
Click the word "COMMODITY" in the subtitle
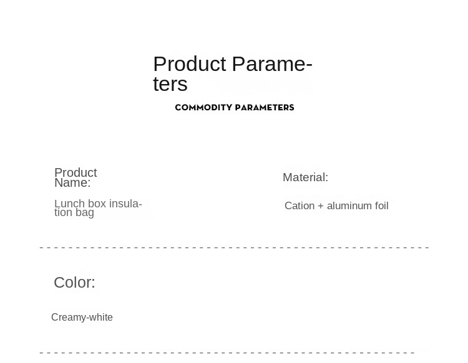coord(203,107)
